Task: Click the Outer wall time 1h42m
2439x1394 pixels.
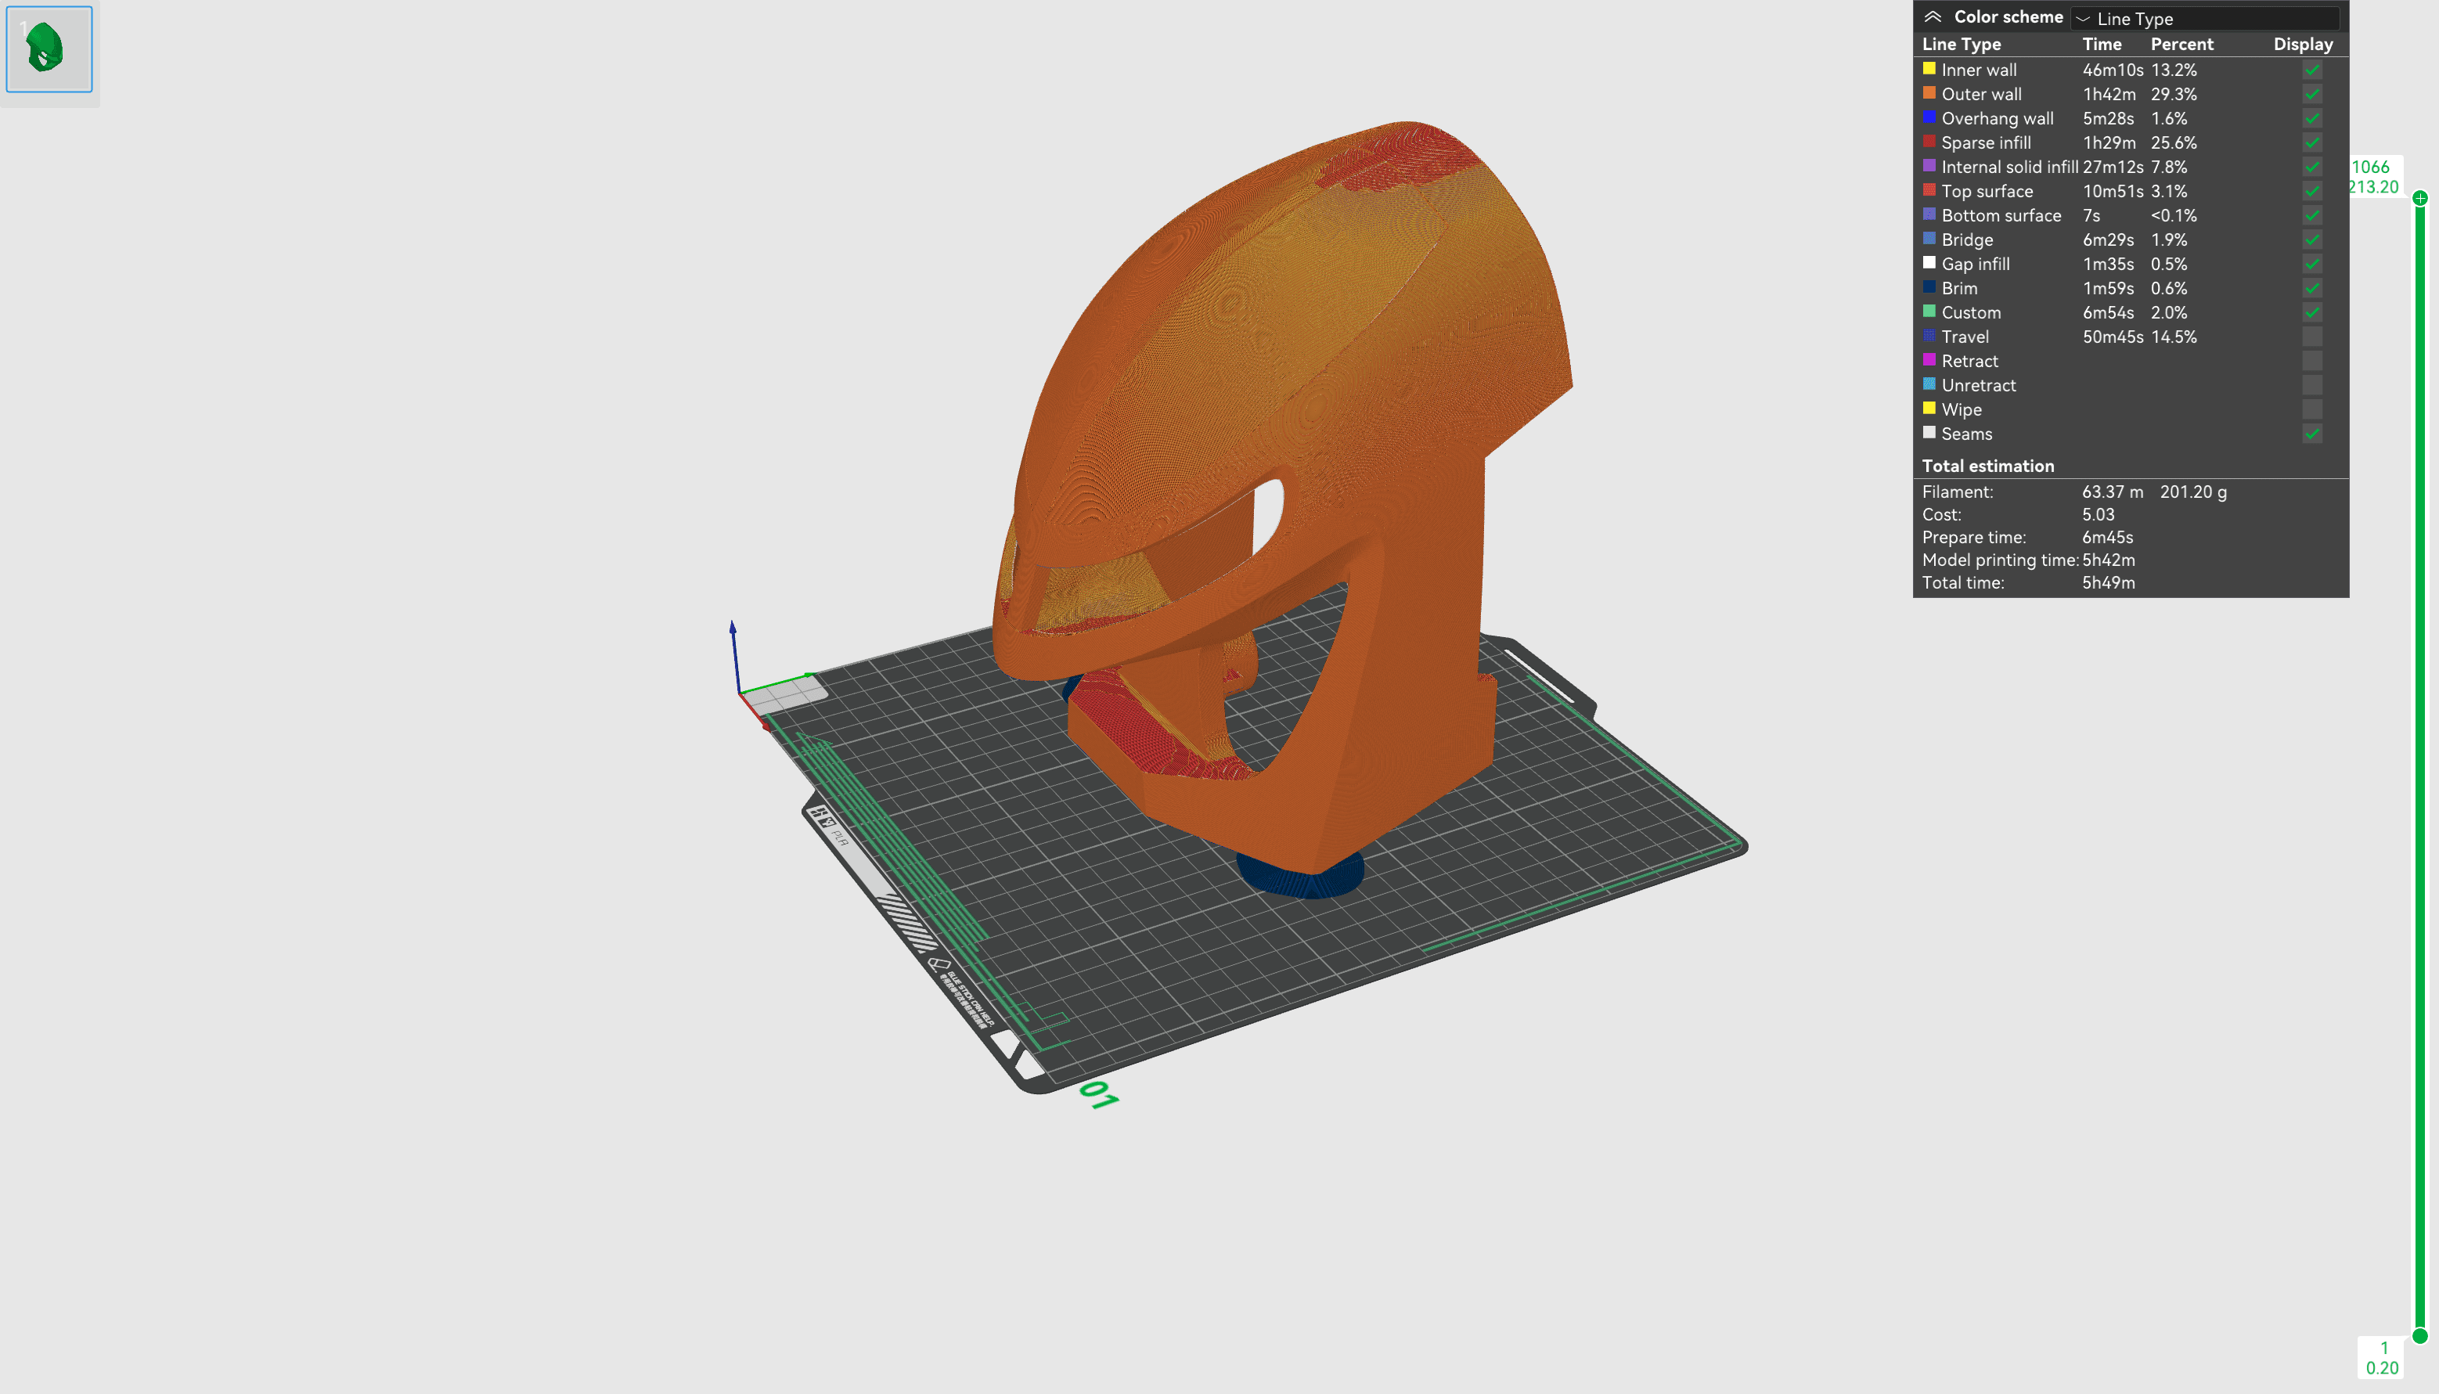Action: (2109, 94)
